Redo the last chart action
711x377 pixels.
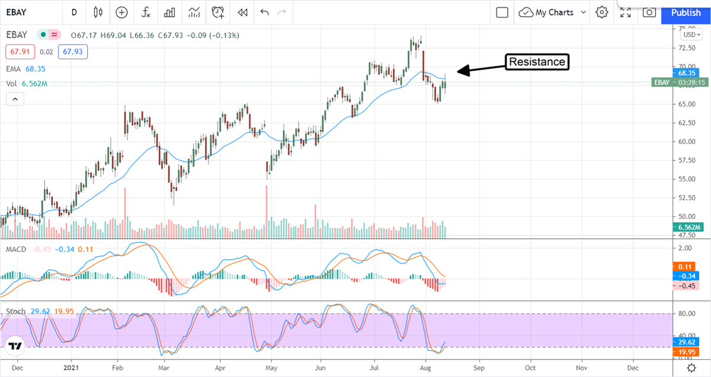tap(282, 12)
